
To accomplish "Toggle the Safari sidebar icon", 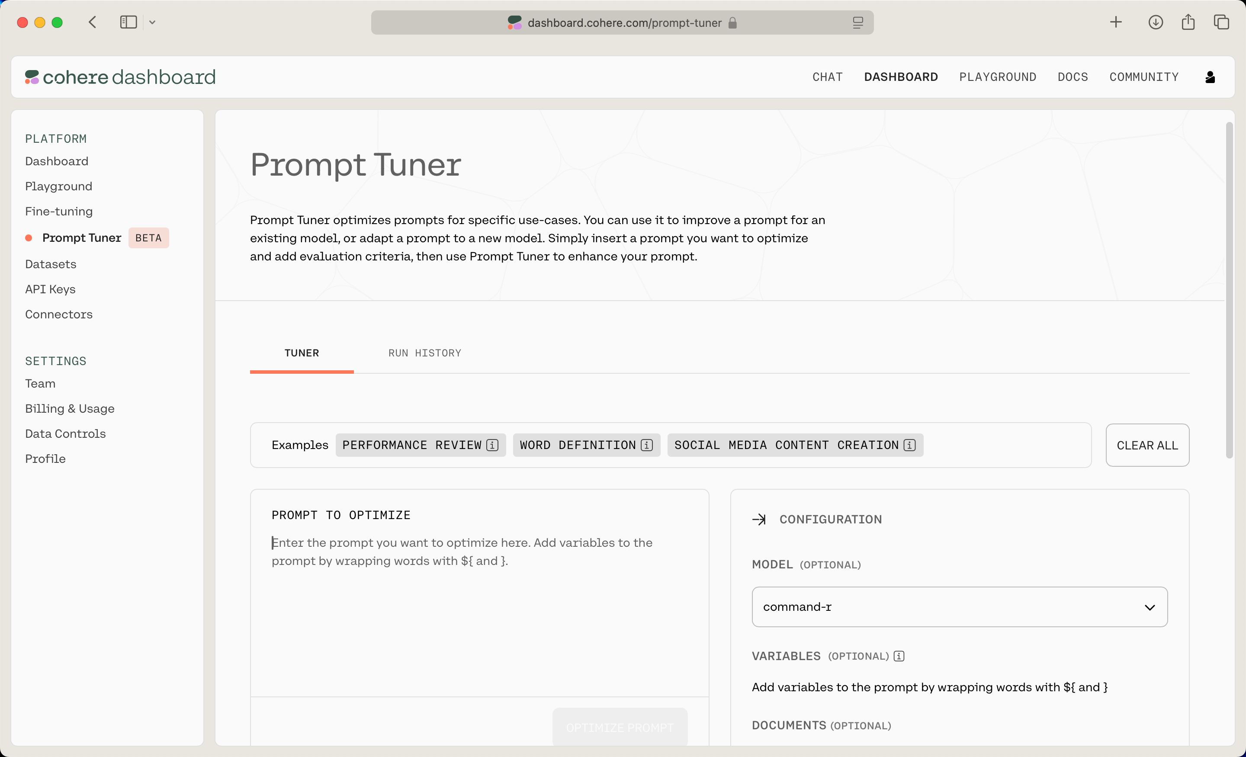I will [x=128, y=22].
